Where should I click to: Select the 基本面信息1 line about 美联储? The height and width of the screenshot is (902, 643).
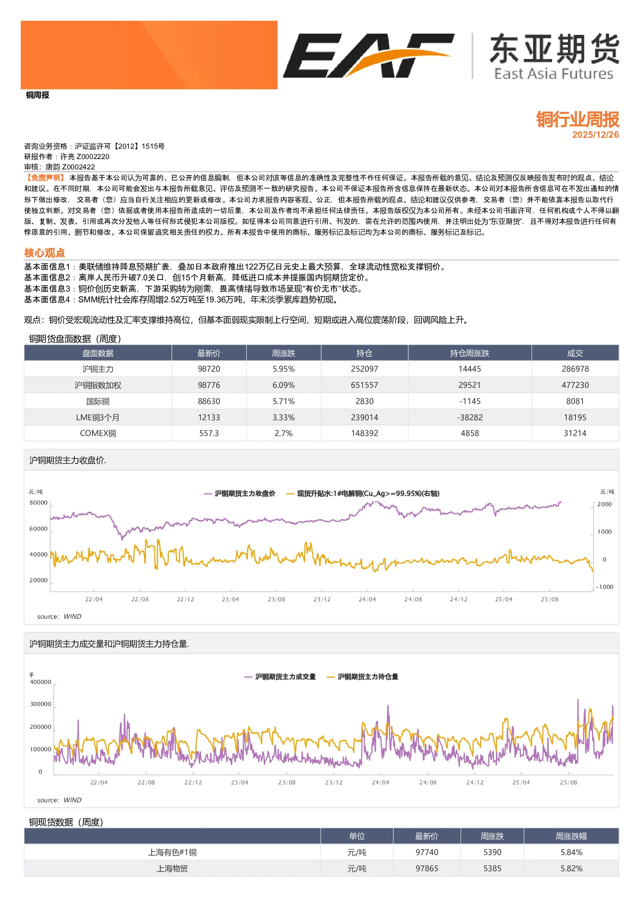coord(236,267)
